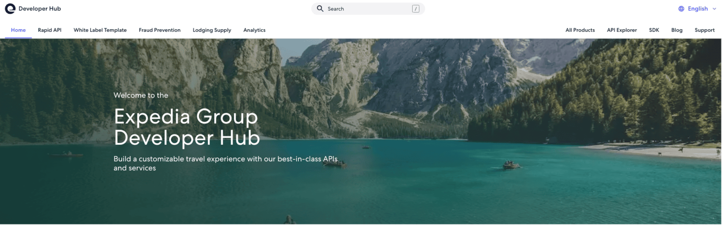Click the Expedia Group logo icon
722x225 pixels.
point(10,8)
